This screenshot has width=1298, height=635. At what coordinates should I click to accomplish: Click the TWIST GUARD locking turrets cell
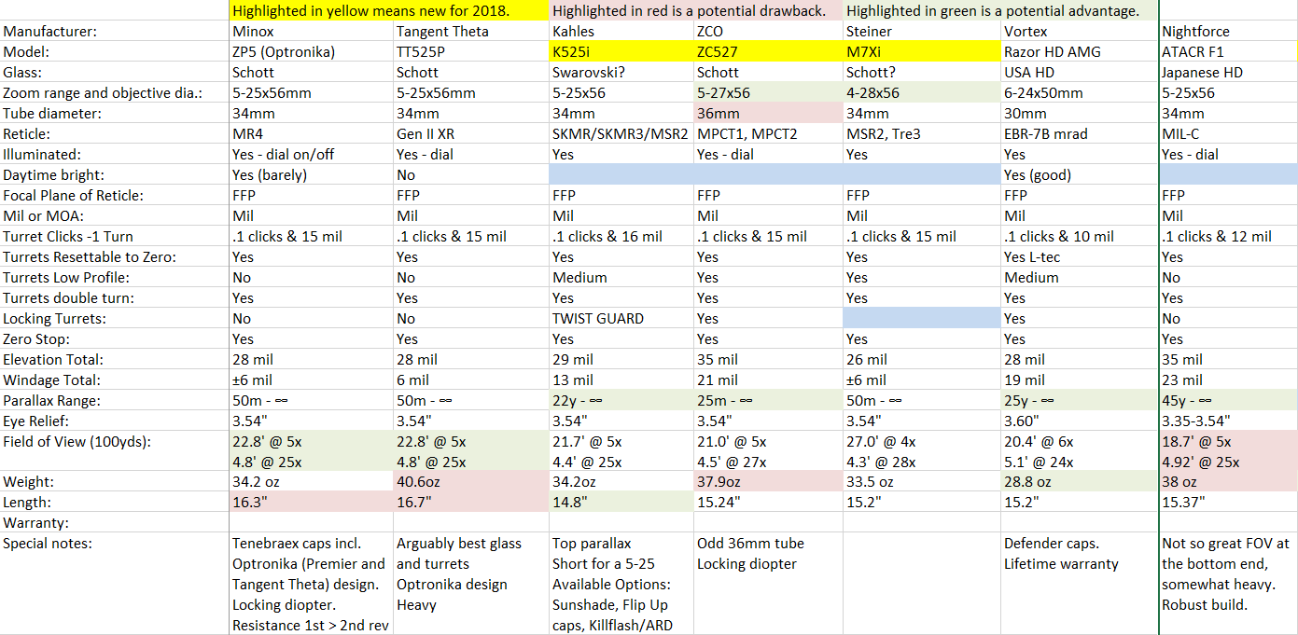(x=597, y=319)
